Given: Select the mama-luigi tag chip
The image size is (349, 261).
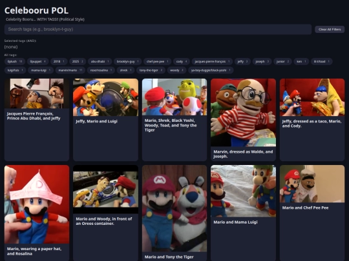Looking at the screenshot, I should coord(41,70).
